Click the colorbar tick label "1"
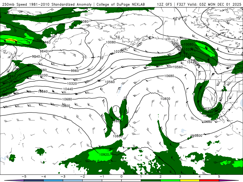This screenshot has height=182, width=243. pyautogui.click(x=141, y=177)
